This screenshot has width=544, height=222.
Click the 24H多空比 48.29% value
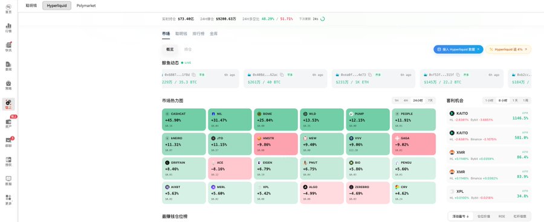coord(267,19)
